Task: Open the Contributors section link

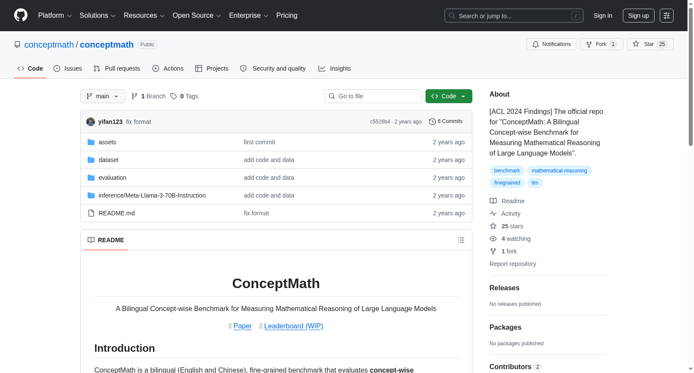Action: pyautogui.click(x=516, y=367)
